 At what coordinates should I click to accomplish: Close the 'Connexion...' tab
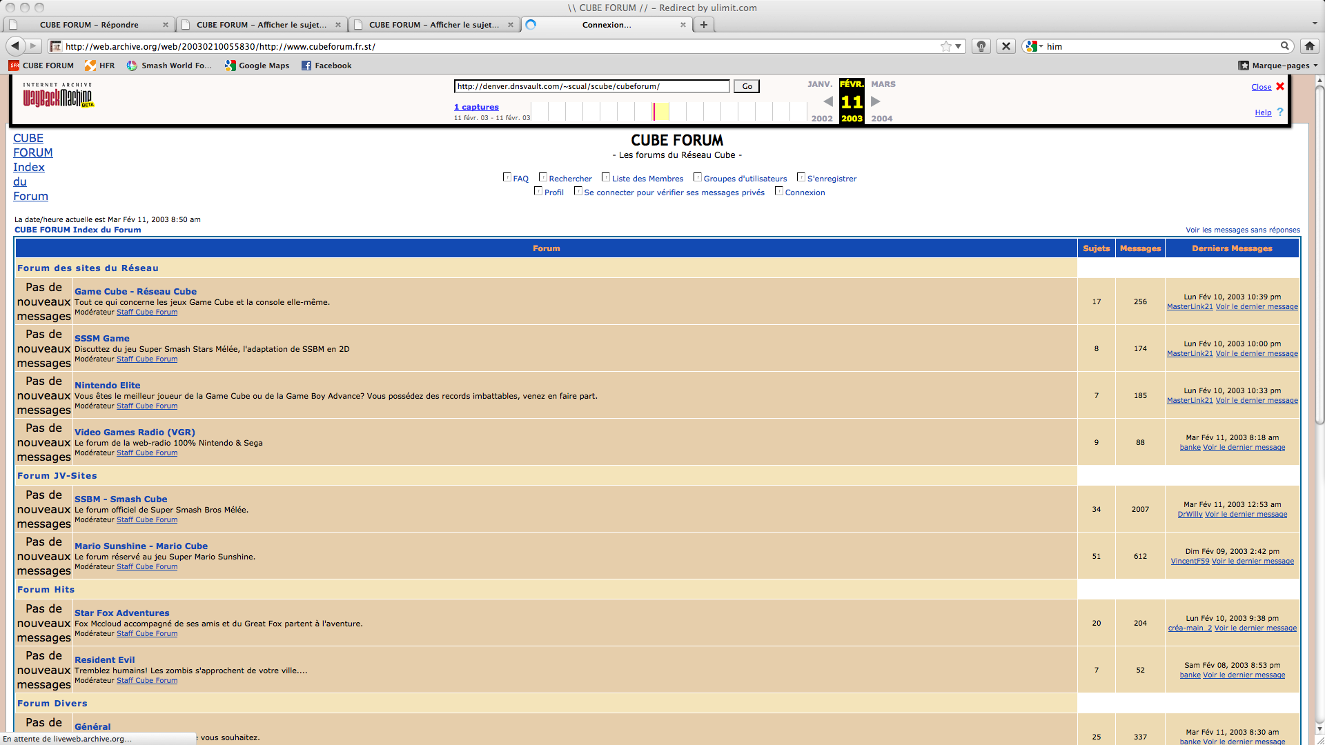[683, 25]
